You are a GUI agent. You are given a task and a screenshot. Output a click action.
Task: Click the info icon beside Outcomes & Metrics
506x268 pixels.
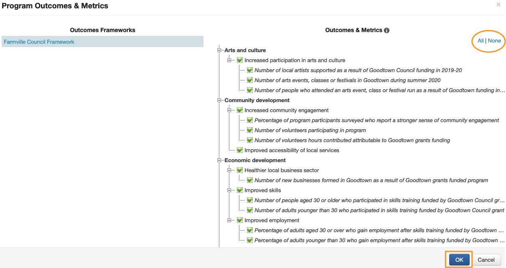[386, 30]
